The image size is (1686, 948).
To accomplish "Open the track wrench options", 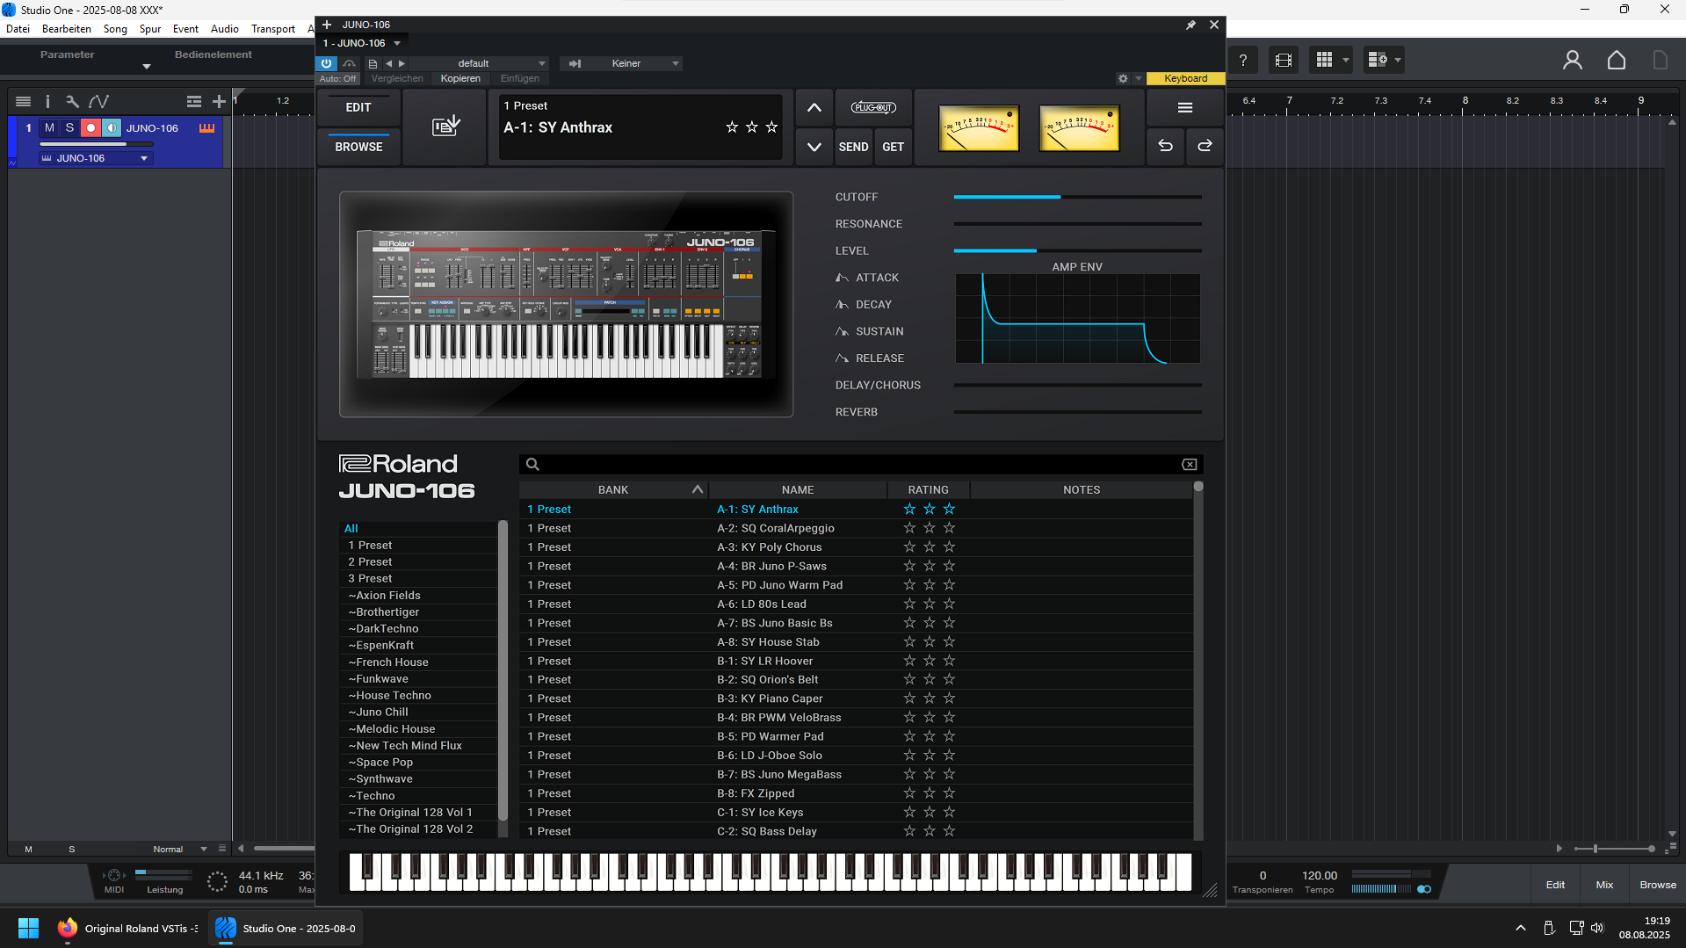I will click(72, 102).
